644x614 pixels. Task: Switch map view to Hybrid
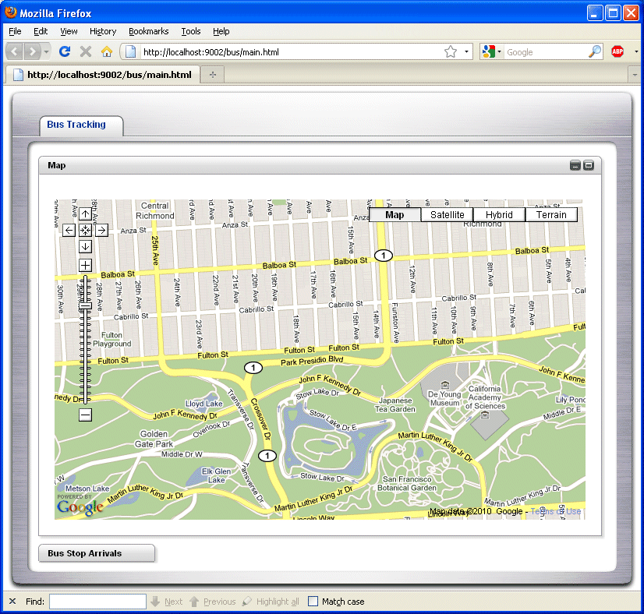click(499, 215)
